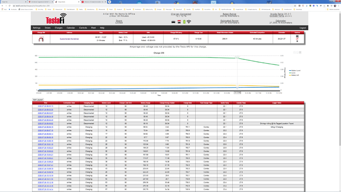Click the Connection State column header
Screen dimensions: 341x192
click(69, 103)
